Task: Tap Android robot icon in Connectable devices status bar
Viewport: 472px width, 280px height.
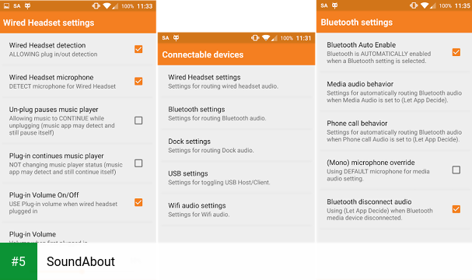Action: pos(176,37)
